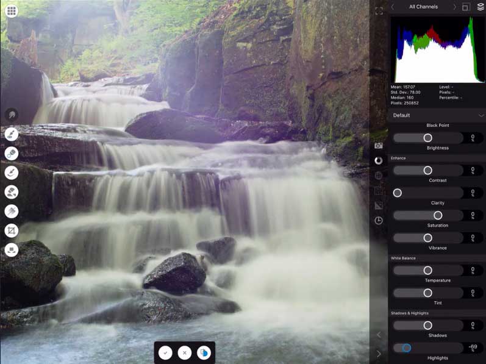
Task: Click the Saturation slider handle
Action: point(438,215)
